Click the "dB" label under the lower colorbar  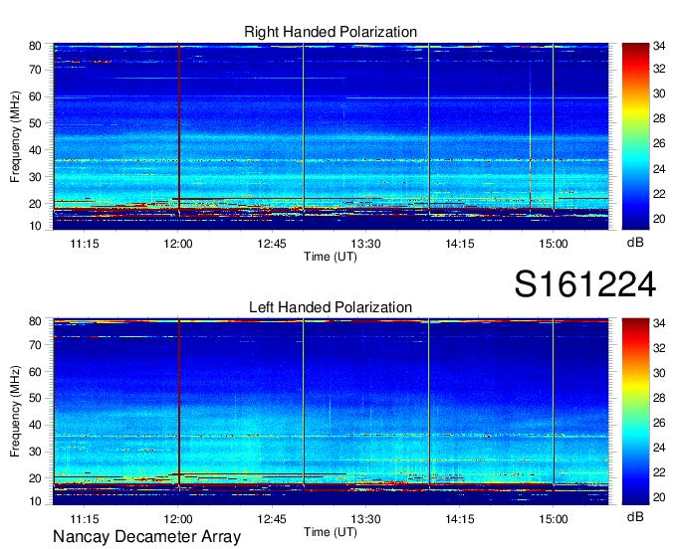click(x=635, y=516)
